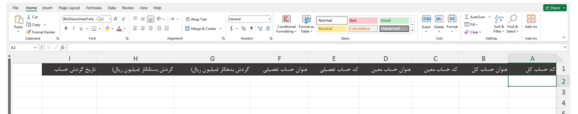The width and height of the screenshot is (578, 114).
Task: Switch to the Page Layout tab
Action: [69, 8]
